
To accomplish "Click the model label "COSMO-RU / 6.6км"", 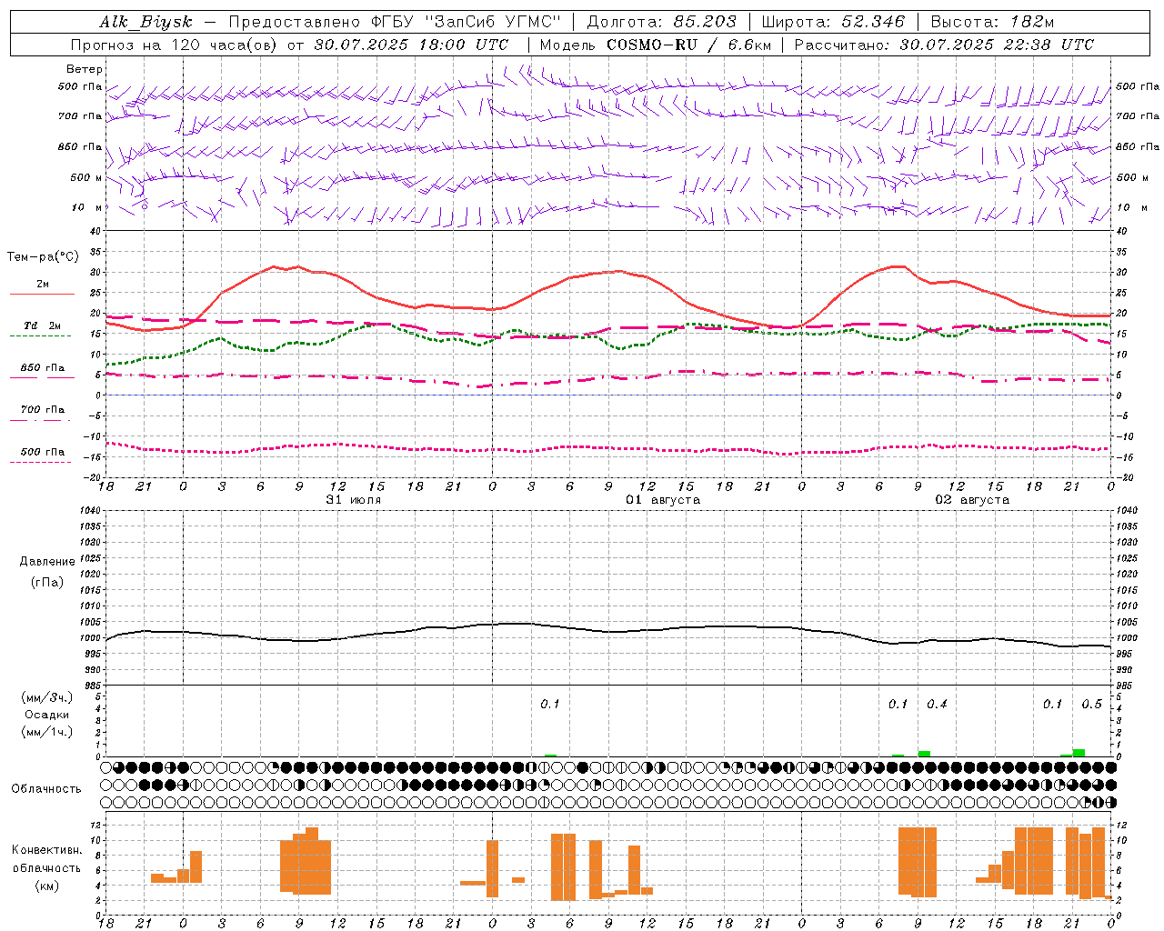I will pos(689,45).
